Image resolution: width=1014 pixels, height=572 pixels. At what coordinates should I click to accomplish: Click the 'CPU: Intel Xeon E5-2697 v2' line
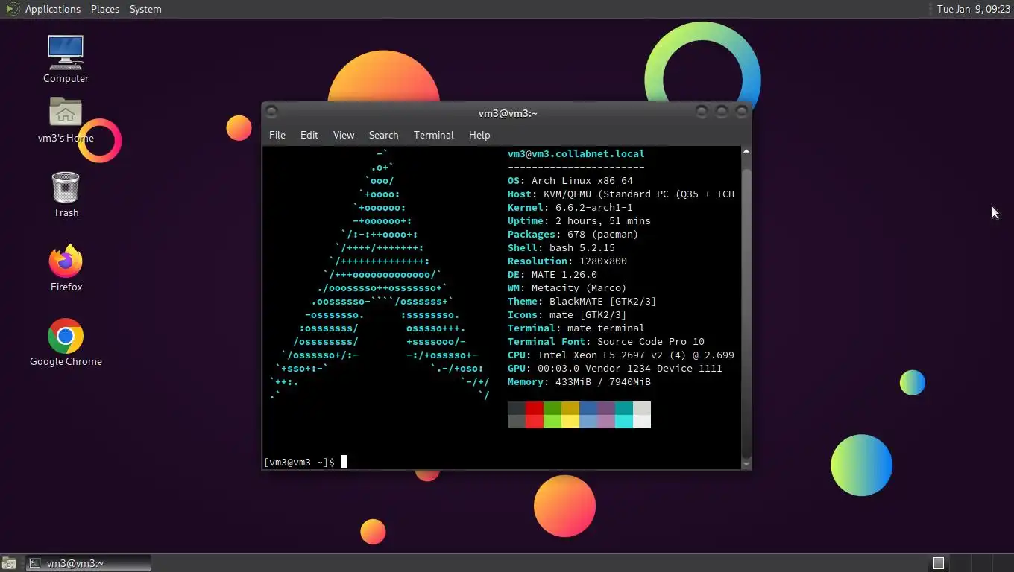pos(621,355)
